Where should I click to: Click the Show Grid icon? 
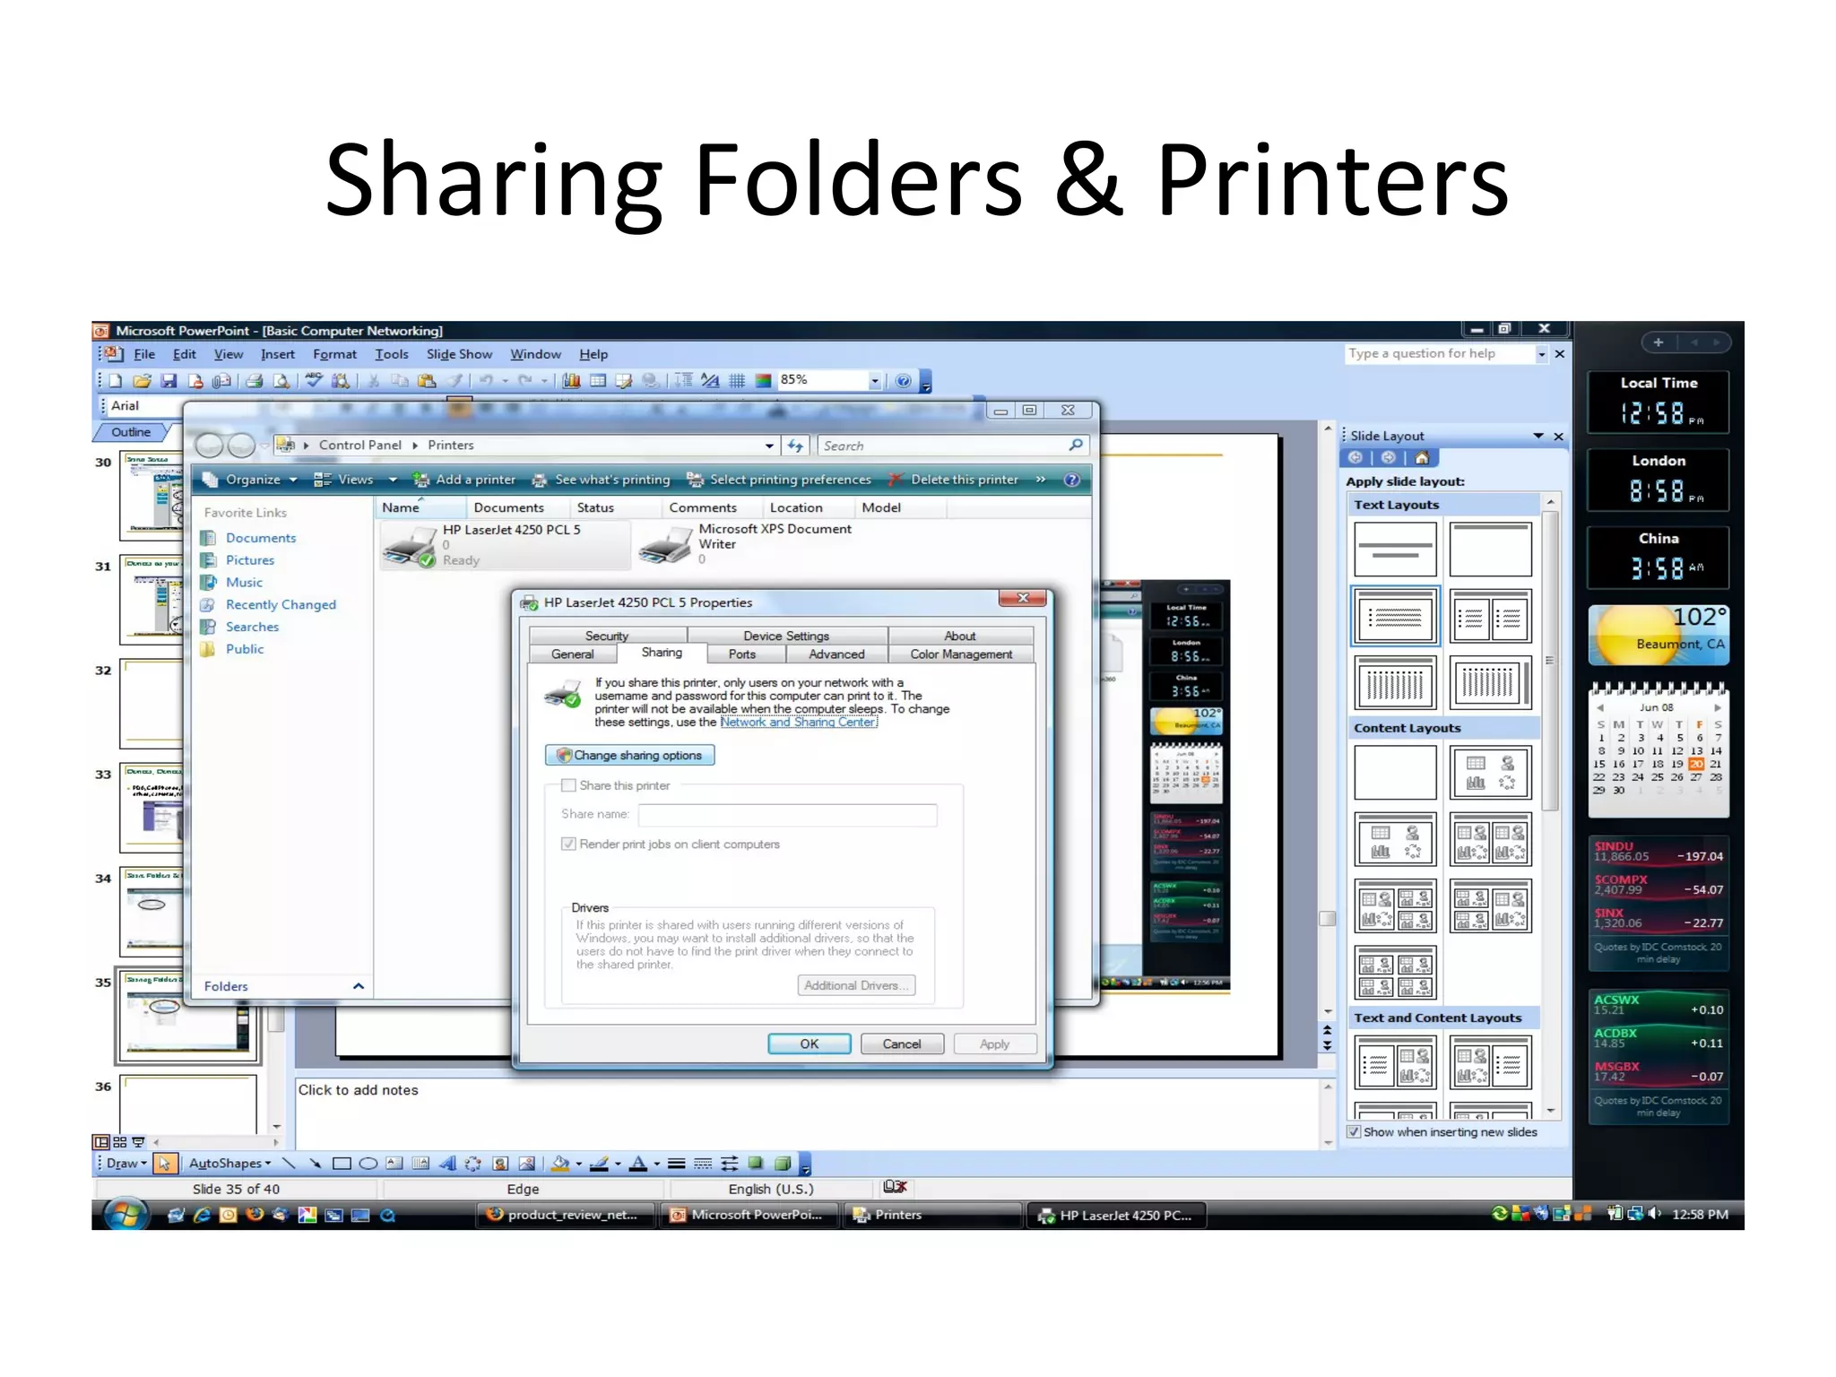[737, 381]
